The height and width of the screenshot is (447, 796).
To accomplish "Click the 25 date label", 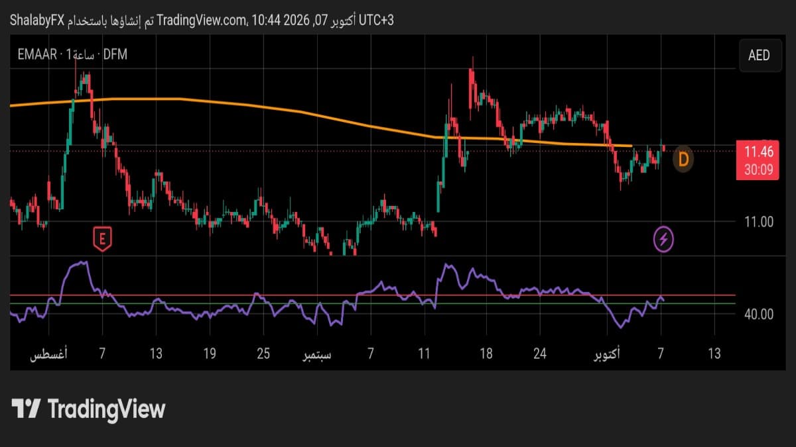I will (263, 354).
